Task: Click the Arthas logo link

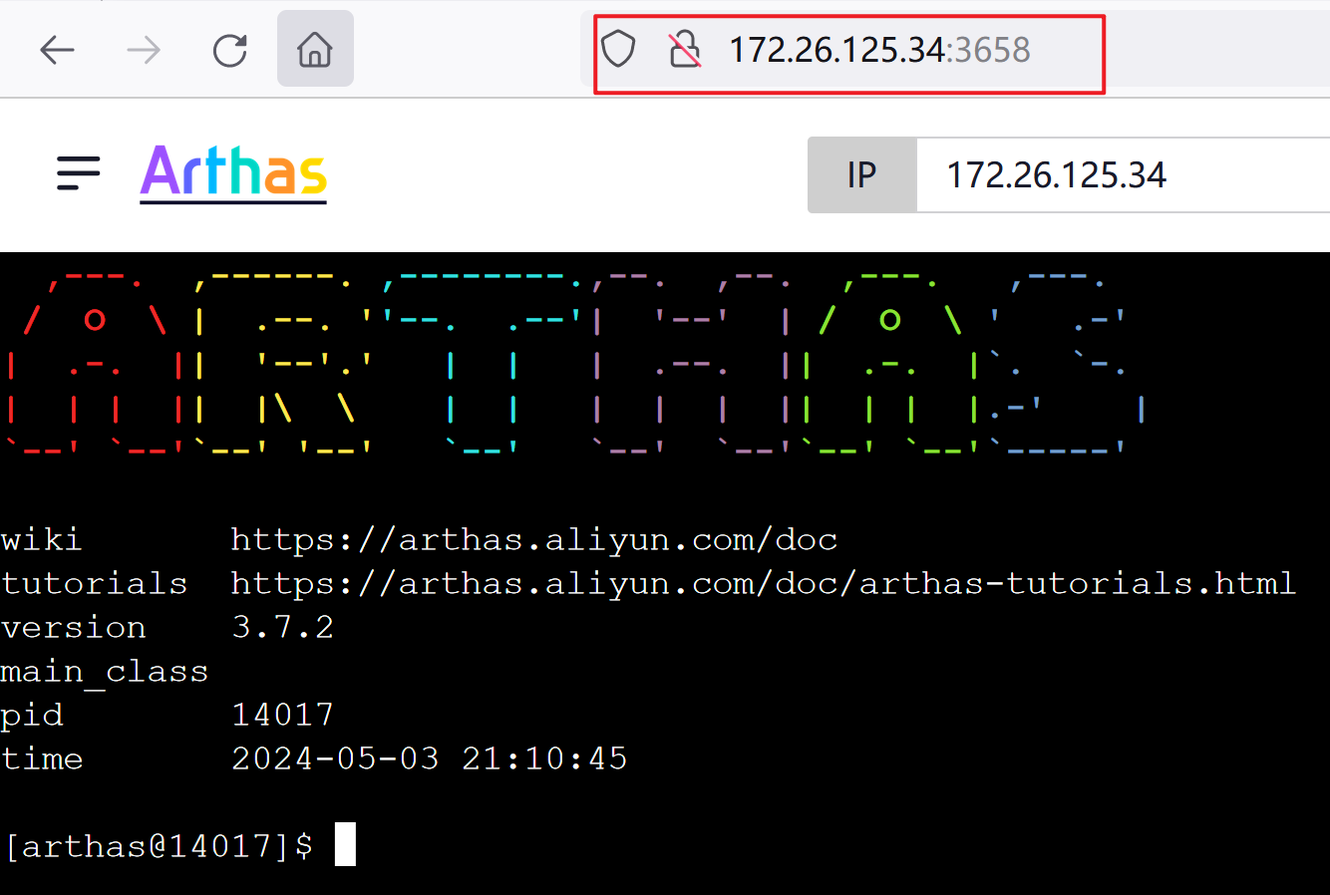Action: pyautogui.click(x=233, y=173)
